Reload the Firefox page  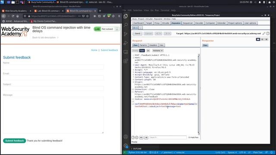pyautogui.click(x=13, y=16)
